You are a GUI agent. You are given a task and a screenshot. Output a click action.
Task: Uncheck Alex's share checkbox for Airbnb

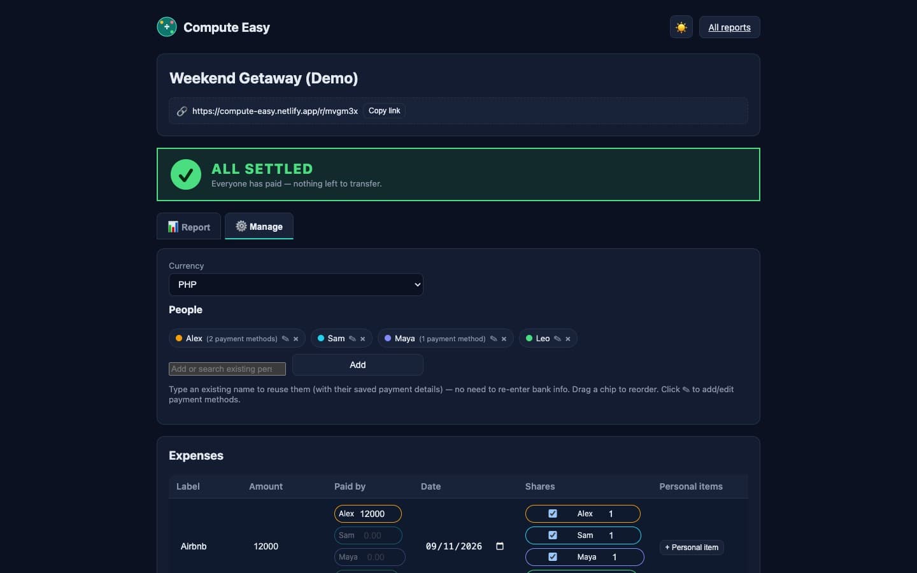[x=553, y=513]
